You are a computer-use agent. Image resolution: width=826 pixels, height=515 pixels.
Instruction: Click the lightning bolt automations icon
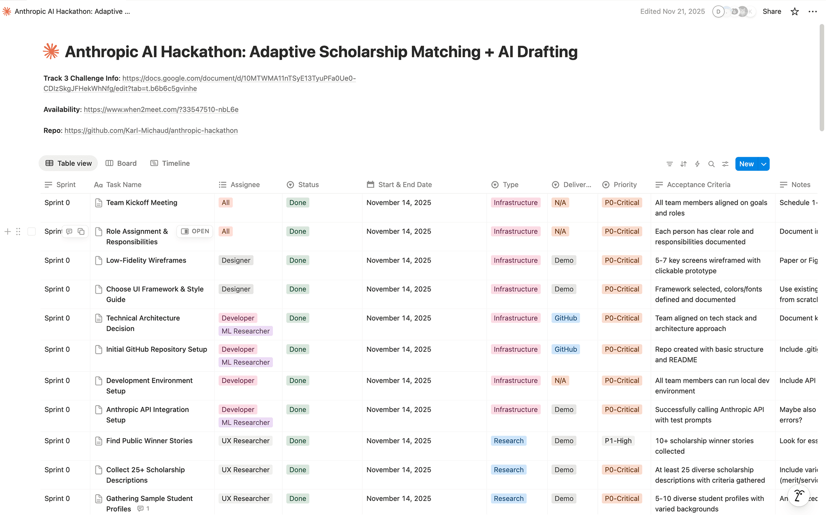[697, 164]
